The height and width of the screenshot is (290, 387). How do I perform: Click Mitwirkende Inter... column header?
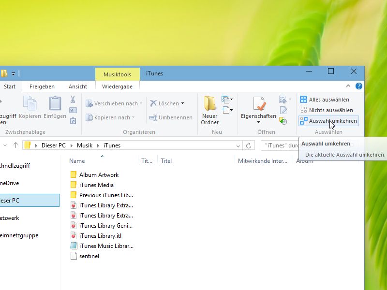coord(263,161)
